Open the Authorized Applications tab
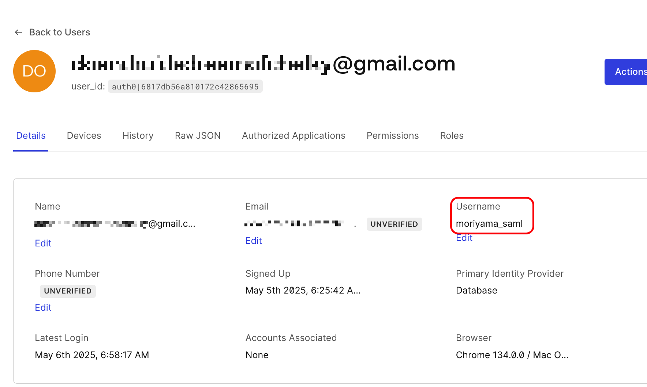This screenshot has height=387, width=647. (293, 136)
